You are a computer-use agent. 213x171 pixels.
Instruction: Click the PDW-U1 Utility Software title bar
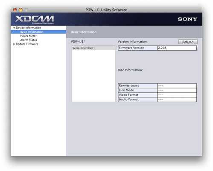pos(106,10)
